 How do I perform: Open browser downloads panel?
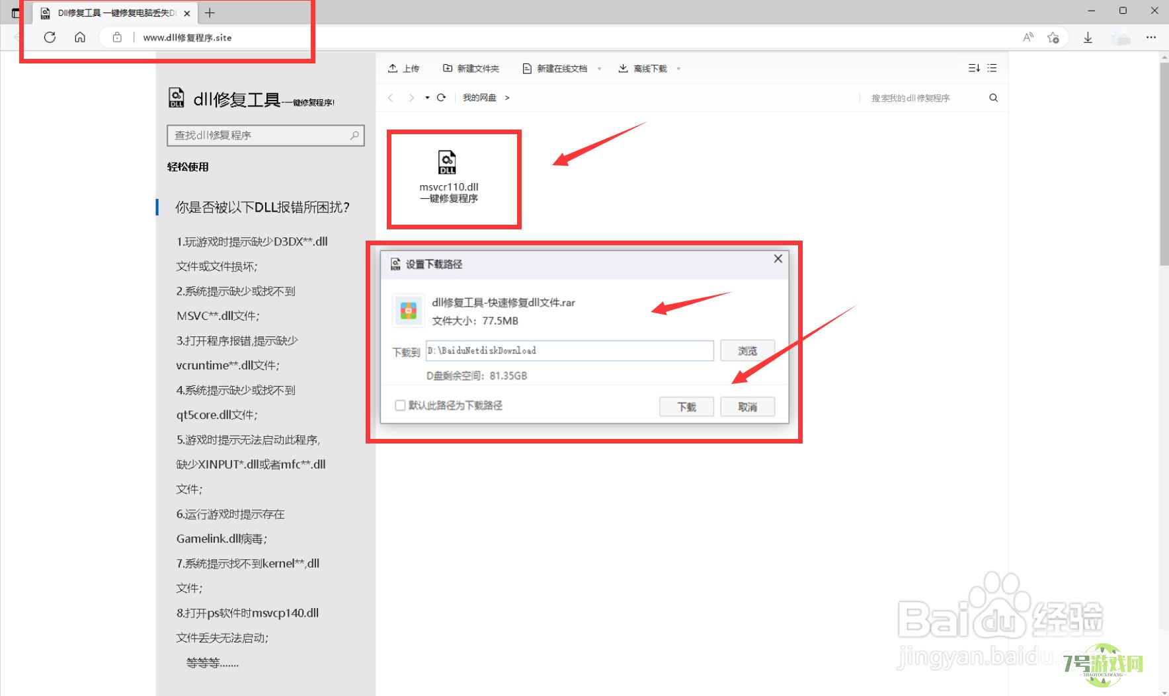[1088, 38]
